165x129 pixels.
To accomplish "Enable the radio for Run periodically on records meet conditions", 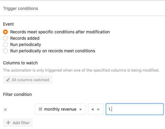I will 5,51.
